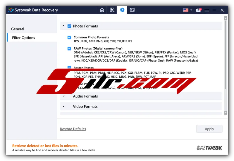This screenshot has height=161, width=234.
Task: Click the vertical scrollbar thumb
Action: (x=226, y=55)
